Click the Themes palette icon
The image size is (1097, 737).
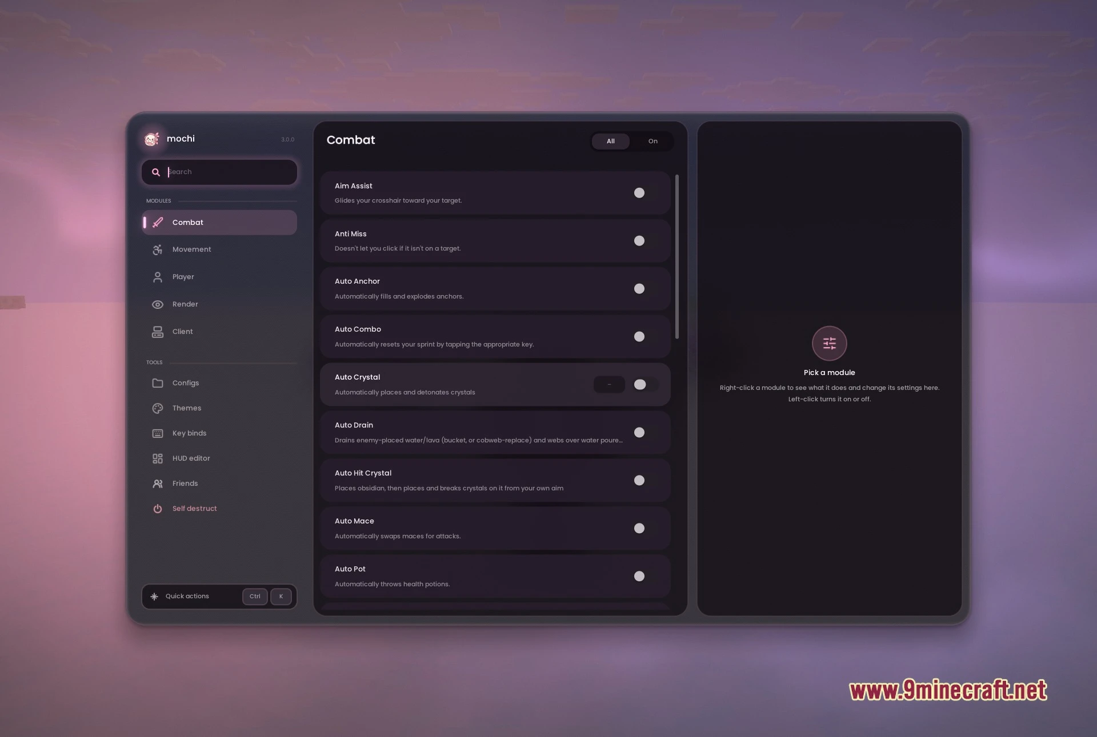click(158, 408)
